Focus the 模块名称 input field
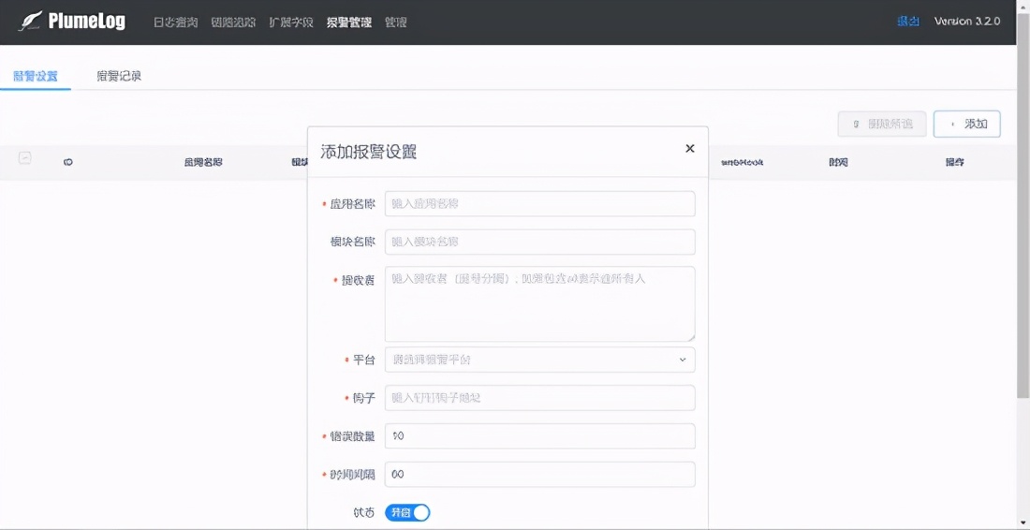This screenshot has width=1030, height=530. (539, 242)
